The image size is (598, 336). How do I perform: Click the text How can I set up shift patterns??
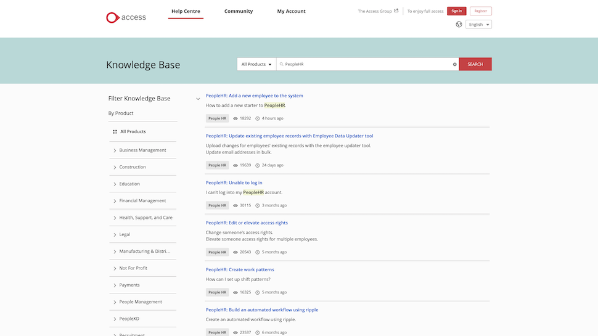pyautogui.click(x=238, y=279)
